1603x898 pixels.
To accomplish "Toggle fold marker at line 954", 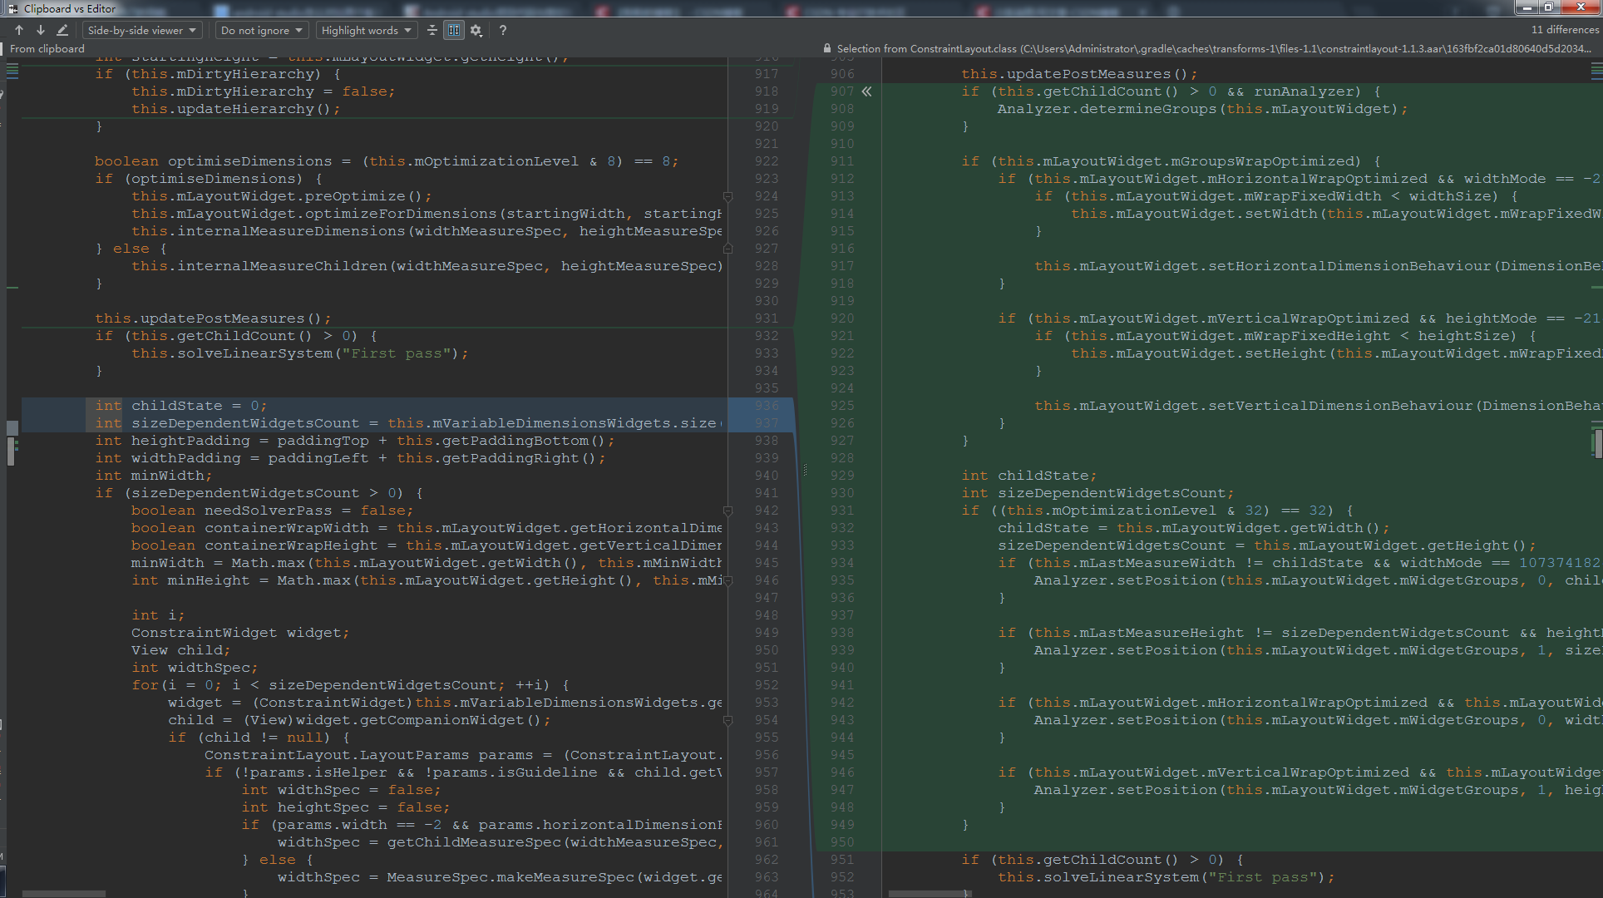I will (728, 721).
